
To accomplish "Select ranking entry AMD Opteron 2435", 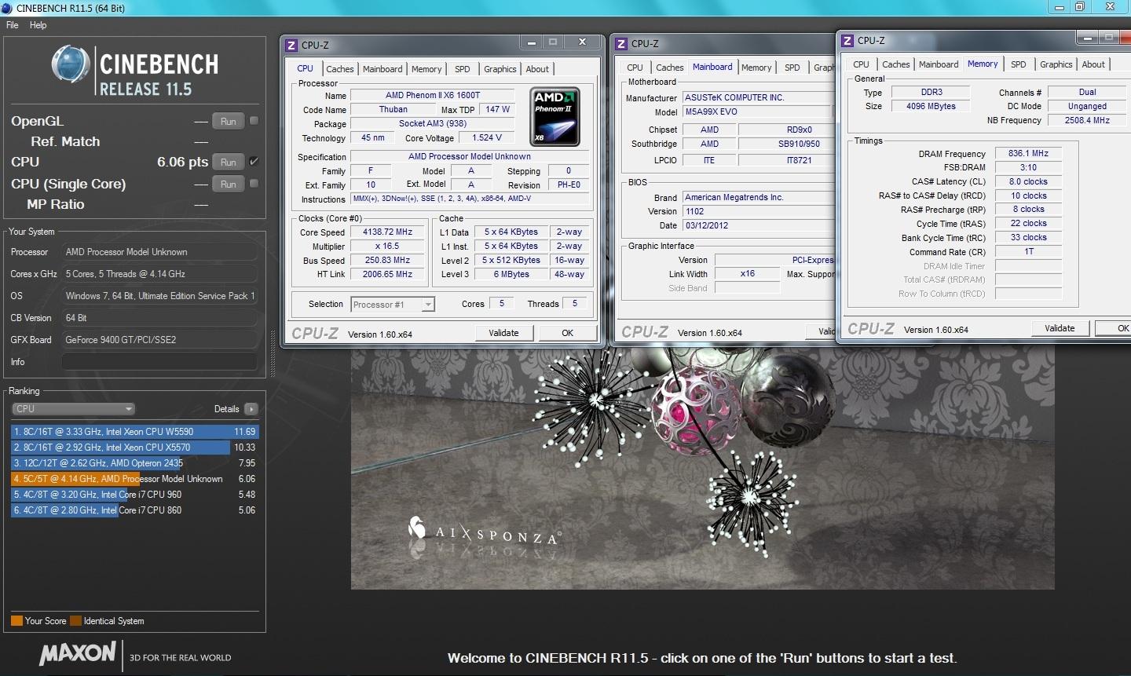I will [x=134, y=463].
